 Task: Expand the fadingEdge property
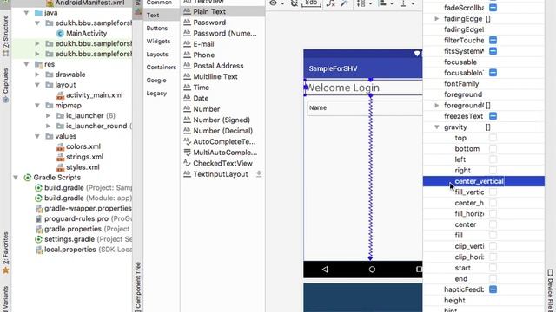(437, 18)
